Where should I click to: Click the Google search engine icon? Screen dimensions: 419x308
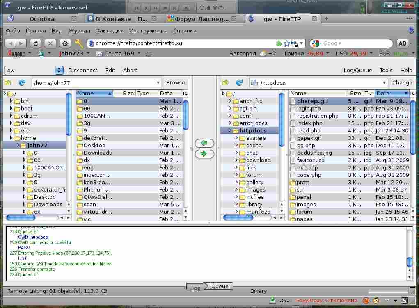click(316, 43)
